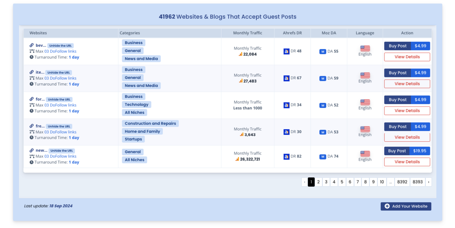455x228 pixels.
Task: Click the Ahrefs icon beside DR 82
Action: tap(286, 156)
